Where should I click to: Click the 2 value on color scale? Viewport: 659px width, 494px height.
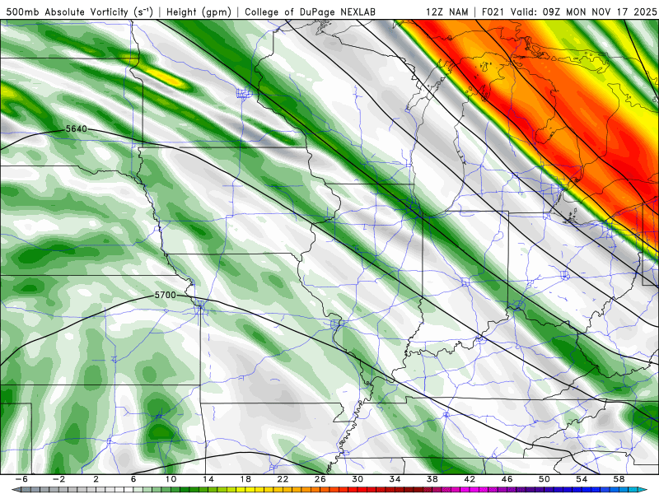[x=96, y=479]
